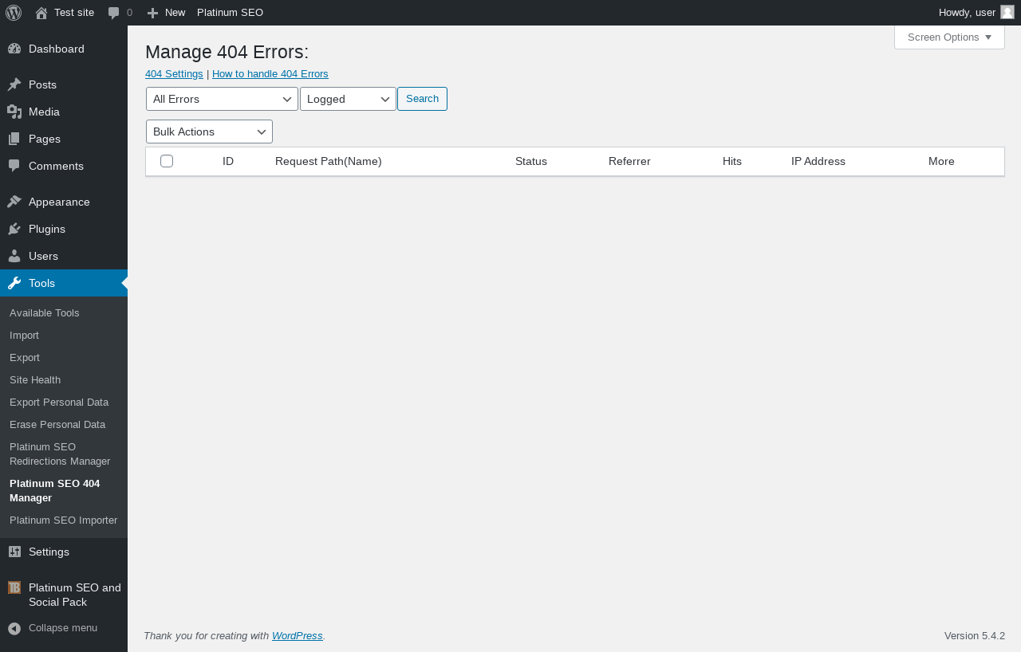The width and height of the screenshot is (1021, 652).
Task: Click the Posts pushpin icon
Action: coord(14,84)
